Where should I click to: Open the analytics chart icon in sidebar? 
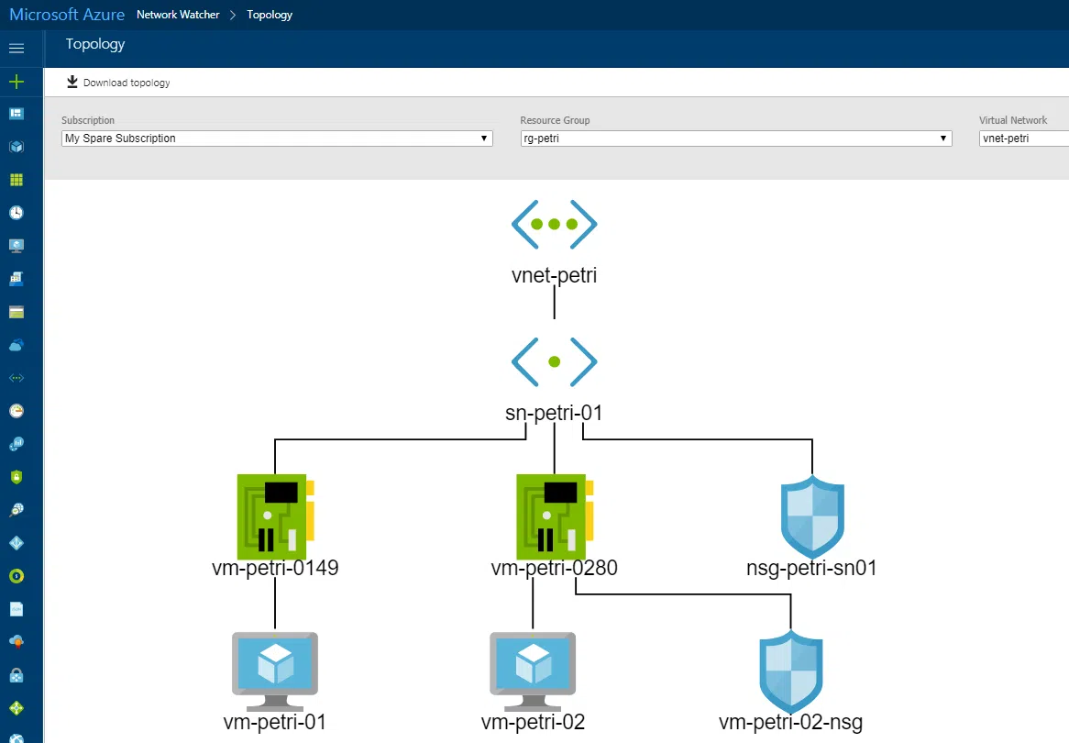(17, 443)
